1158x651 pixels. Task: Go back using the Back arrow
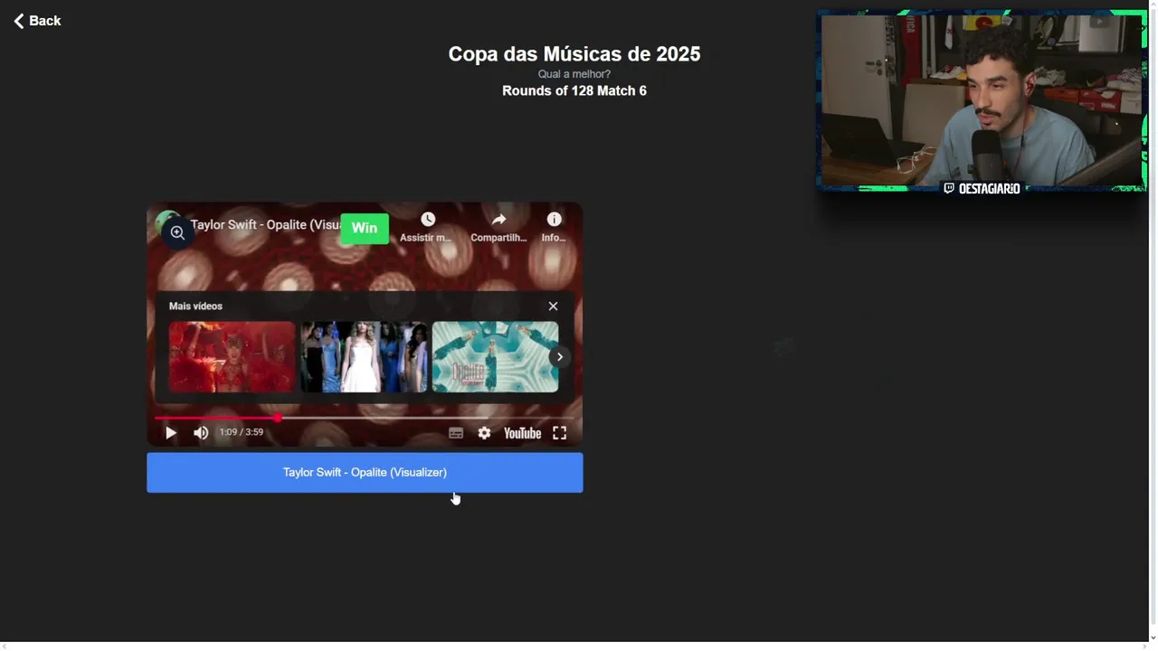(36, 21)
